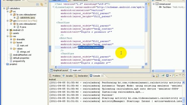Open the Display Selected Console dropdown arrow
Screen dimensions: 187x105
click(170, 76)
